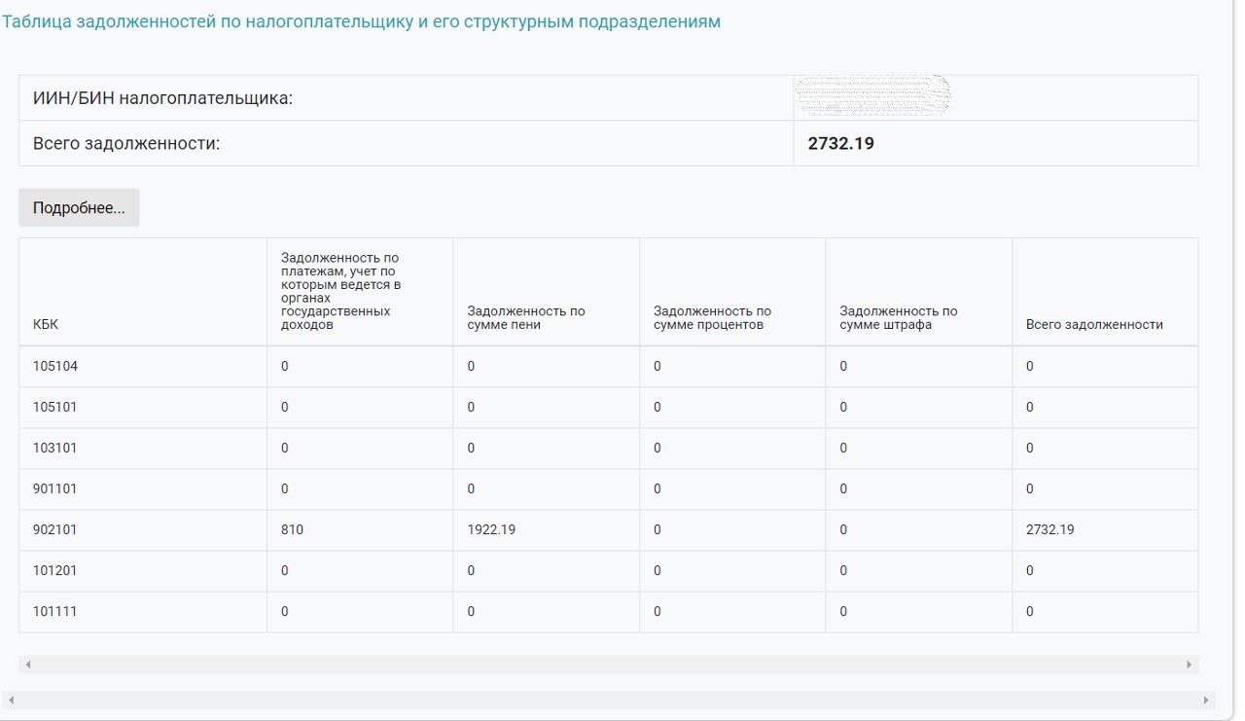
Task: Click the Подробнее... button
Action: click(79, 208)
